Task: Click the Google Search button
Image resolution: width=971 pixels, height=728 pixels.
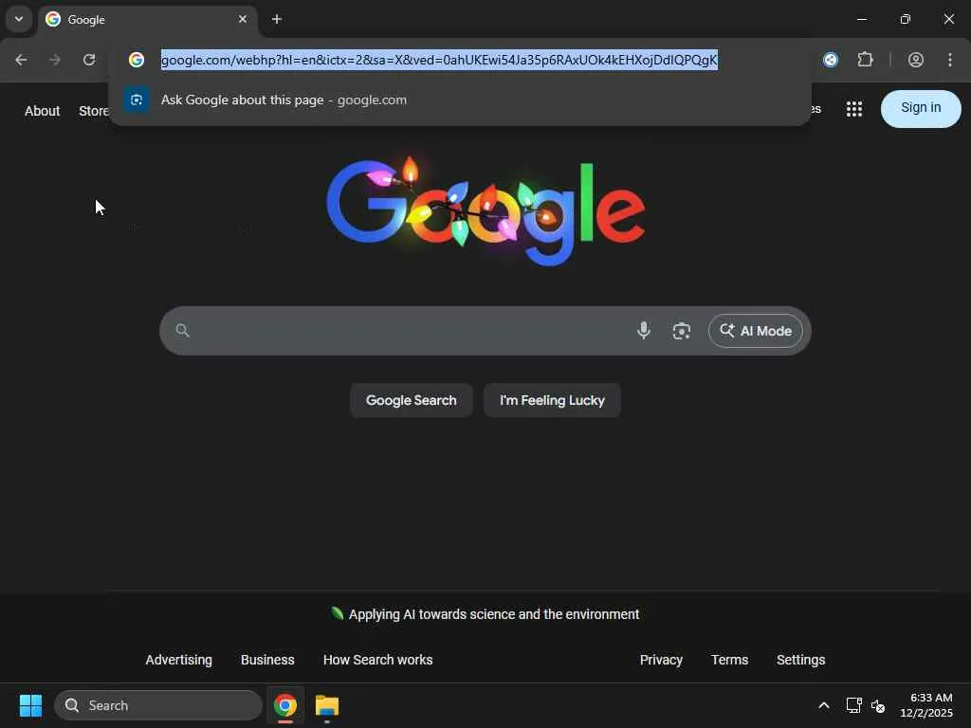Action: point(412,400)
